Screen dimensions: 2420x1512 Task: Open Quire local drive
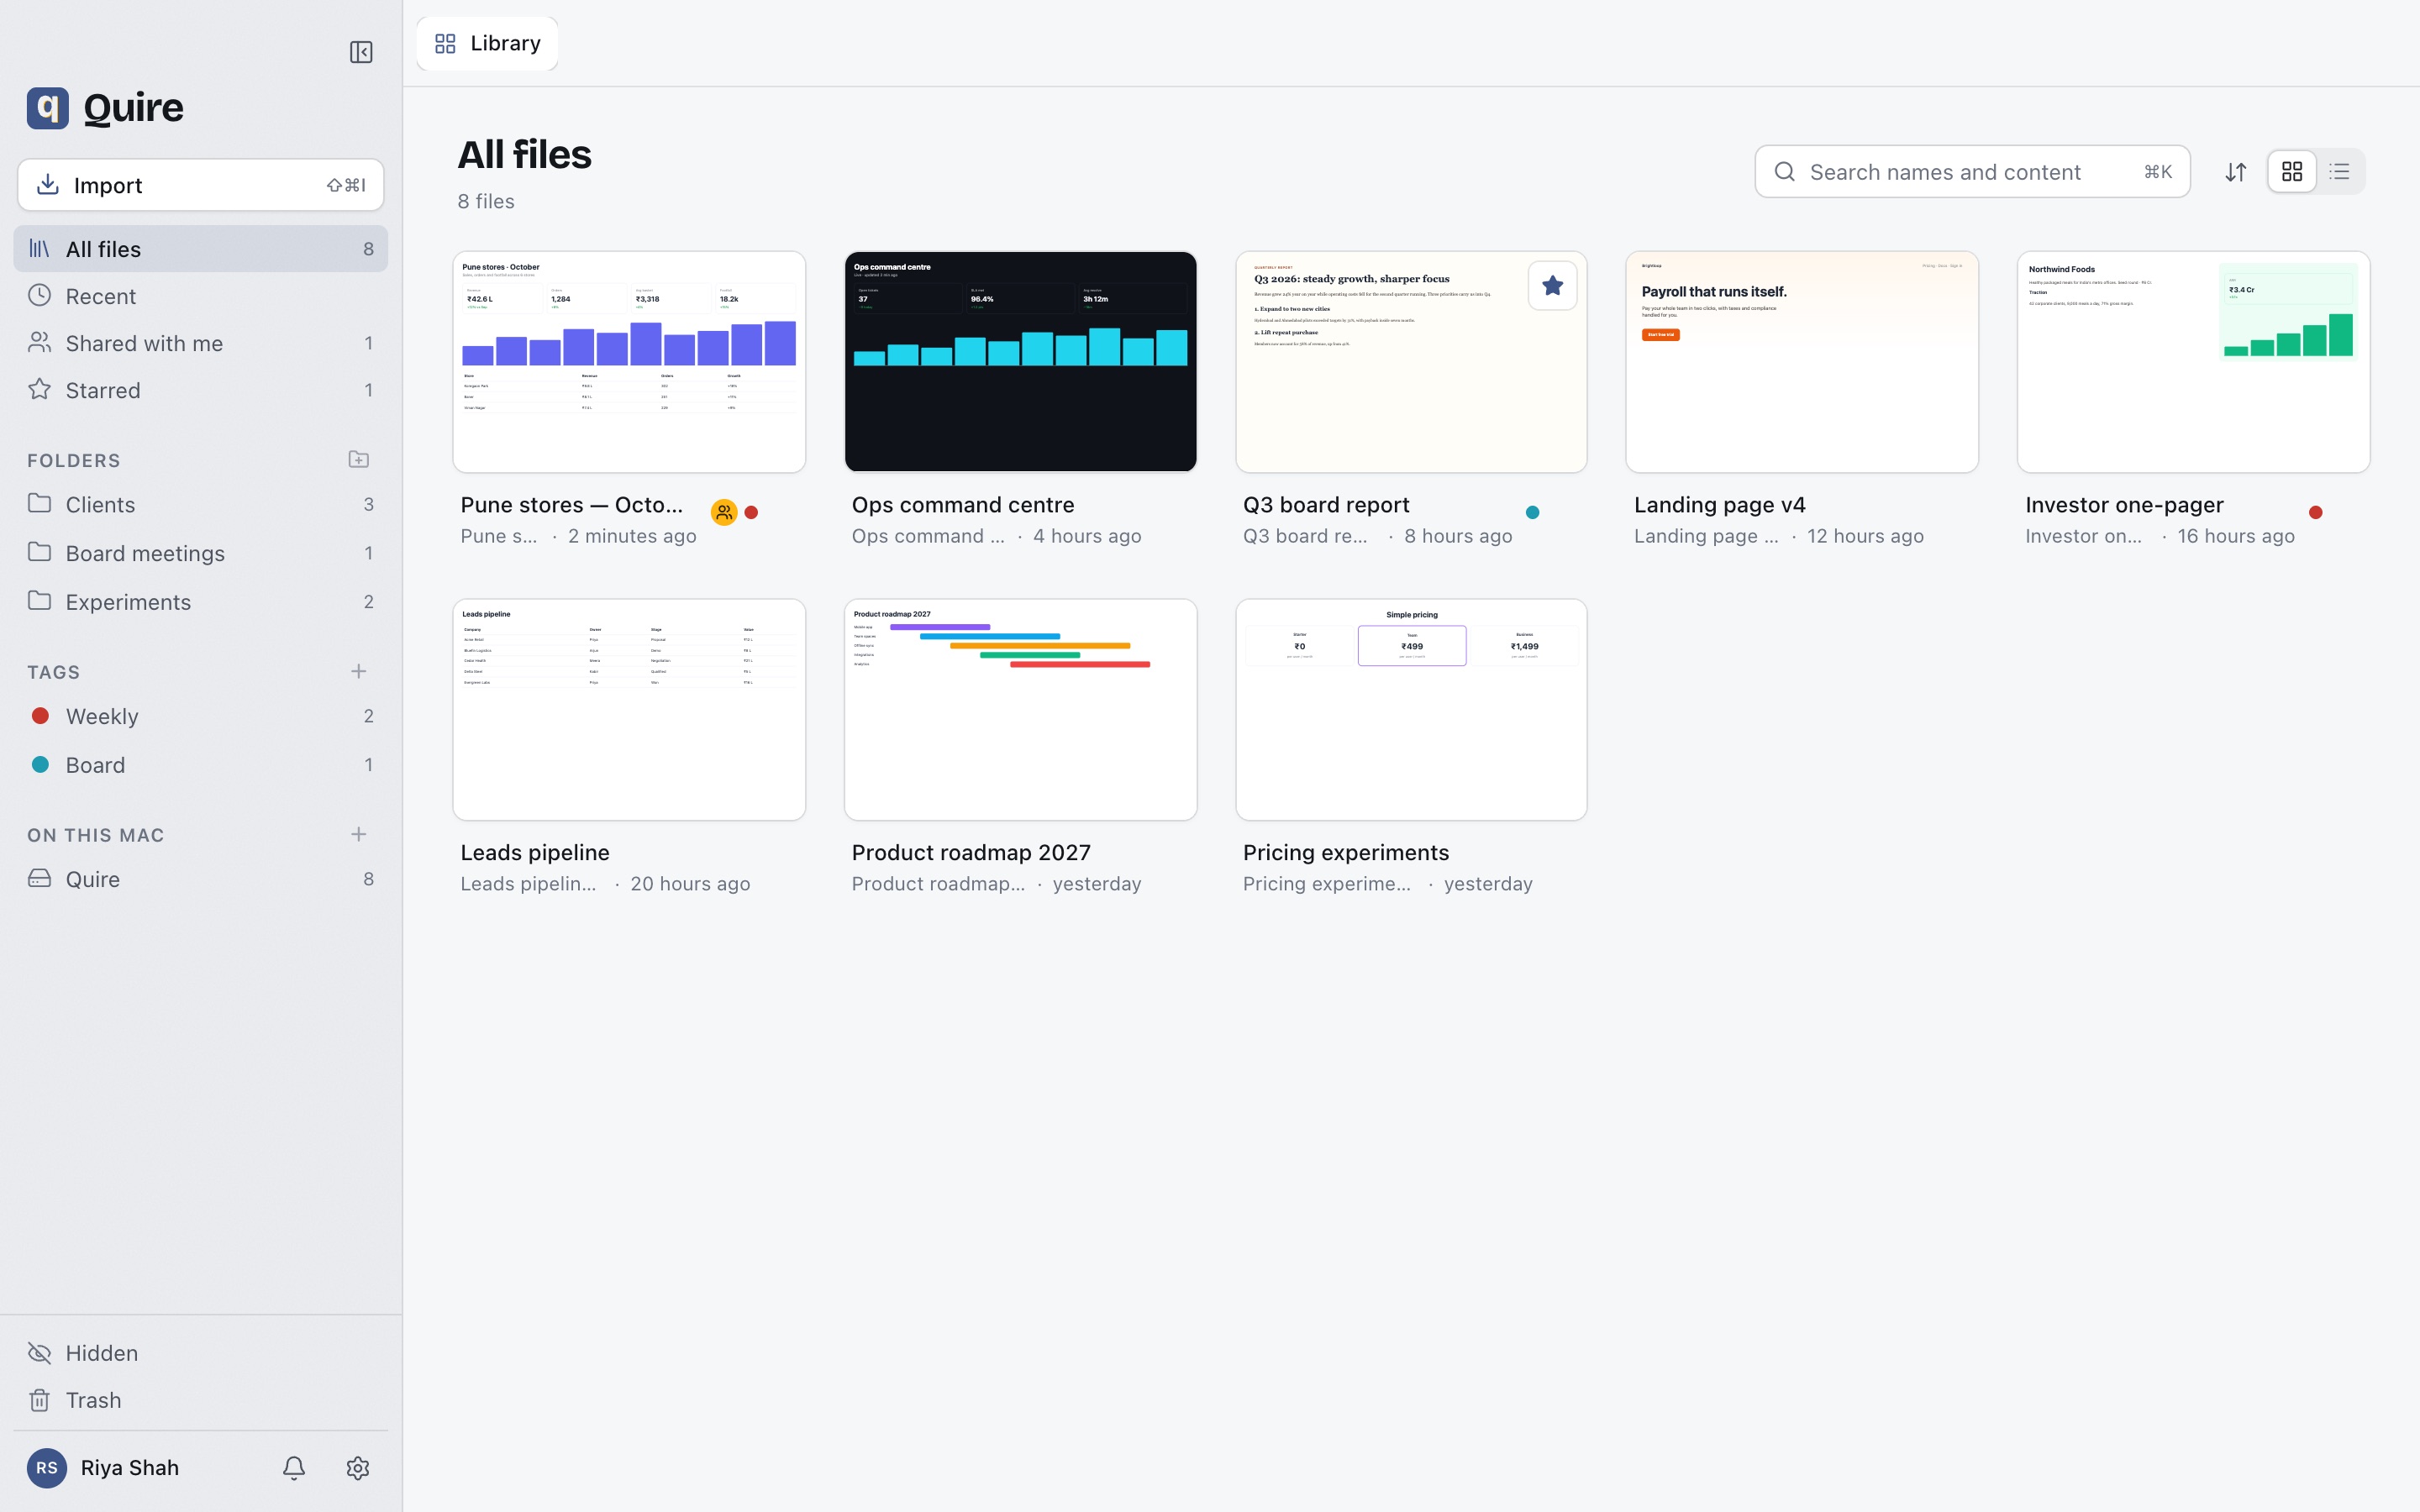click(x=201, y=879)
